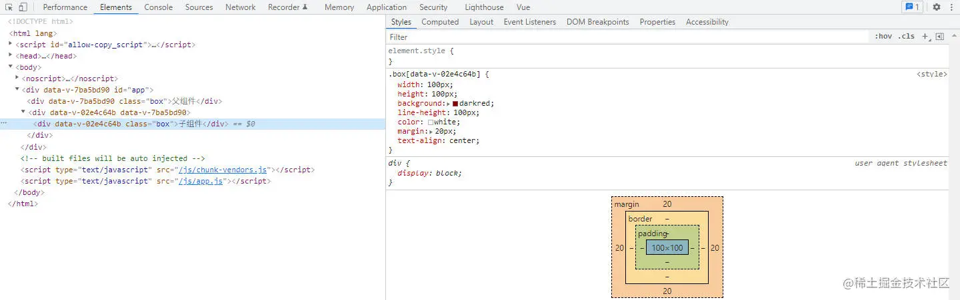
Task: Activate the inspect element picker icon
Action: tap(9, 7)
